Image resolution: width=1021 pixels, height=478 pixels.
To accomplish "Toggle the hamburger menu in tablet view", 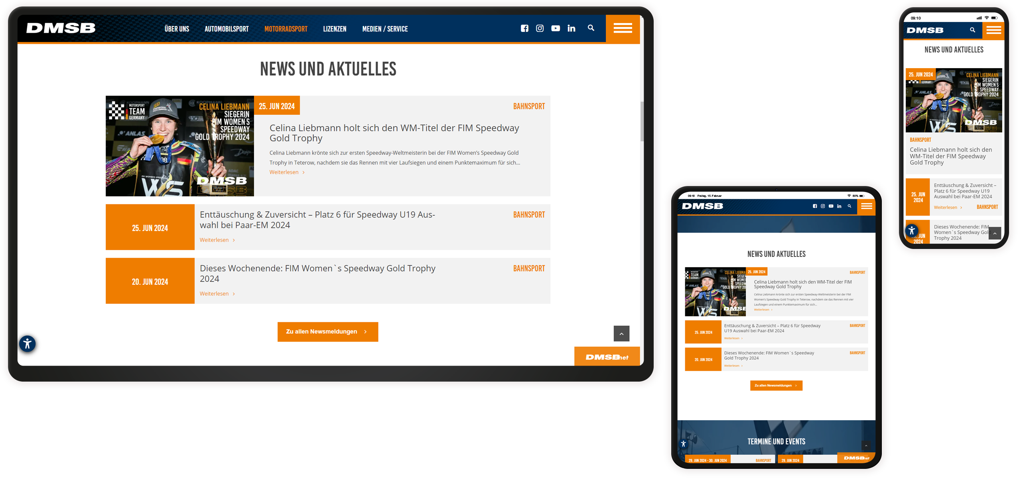I will point(866,206).
